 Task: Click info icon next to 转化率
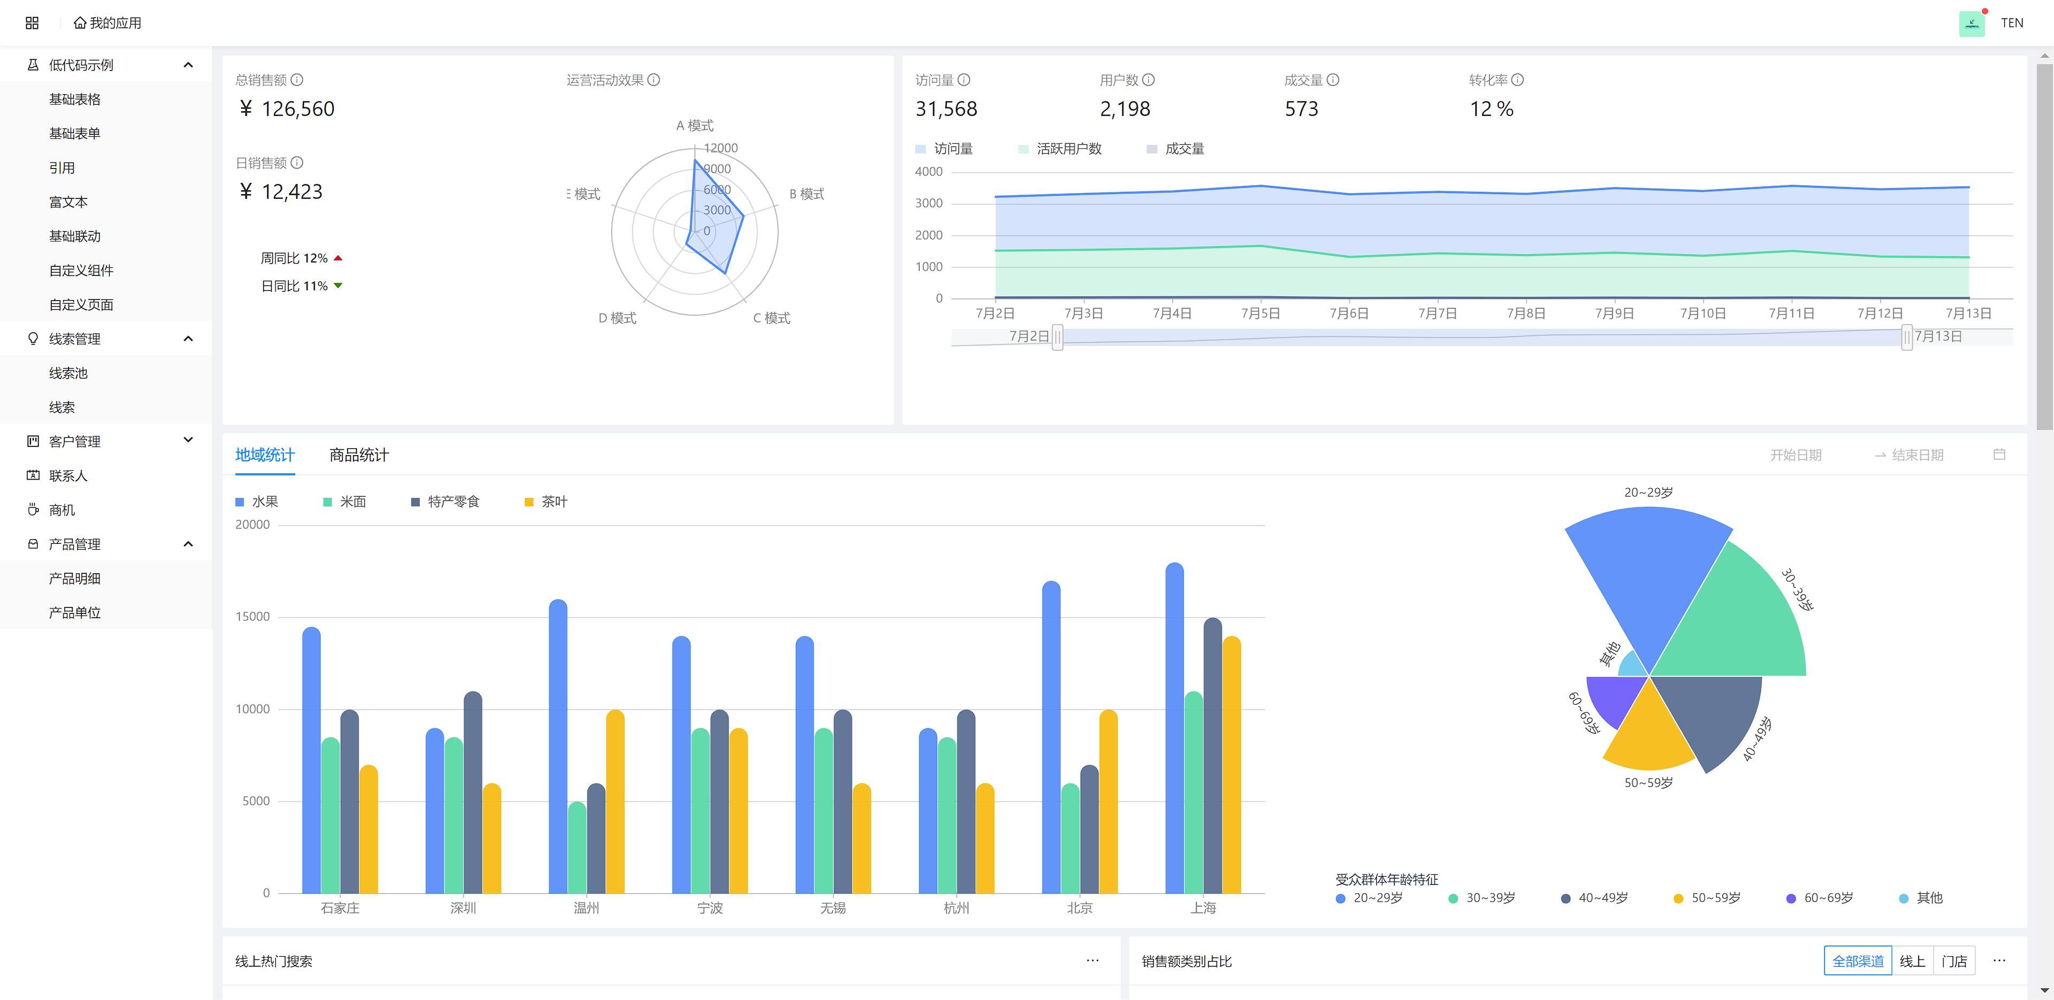click(1517, 80)
